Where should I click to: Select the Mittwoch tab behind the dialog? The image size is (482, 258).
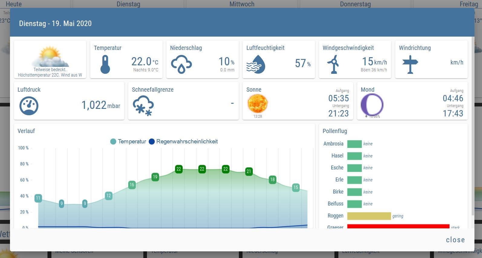pyautogui.click(x=242, y=4)
